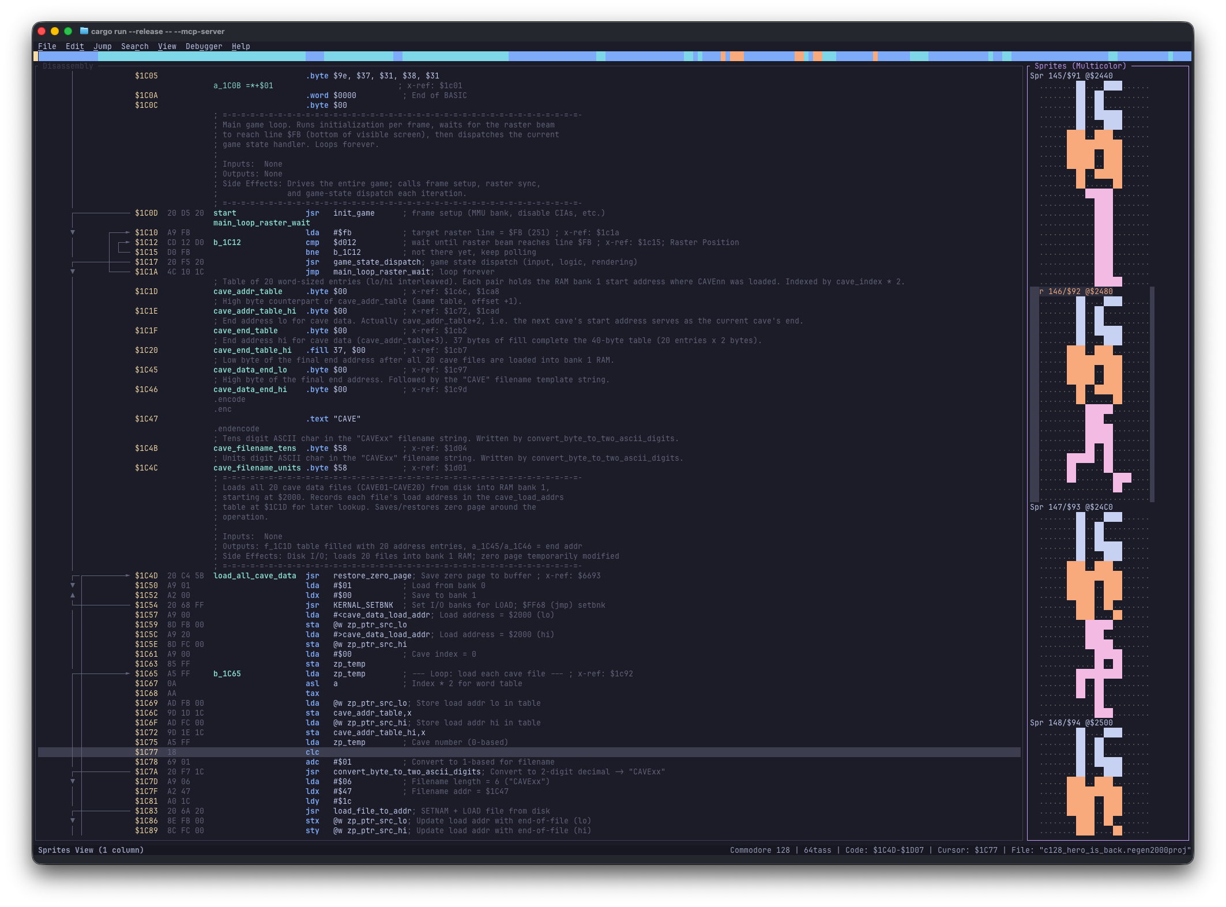Click the Spr 146/$92 @$2480 header

click(x=1075, y=291)
